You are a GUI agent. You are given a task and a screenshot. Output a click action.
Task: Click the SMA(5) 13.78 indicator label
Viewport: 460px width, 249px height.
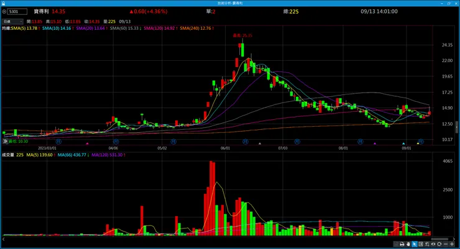click(x=25, y=29)
